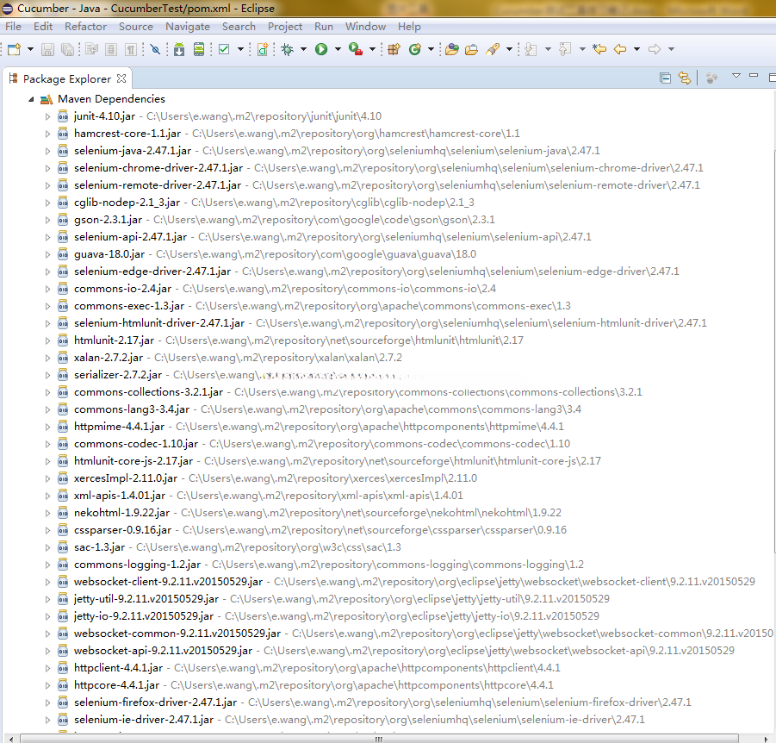Expand the selenium-java-2.47.1.jar entry
Screen dimensions: 776x743
(47, 151)
